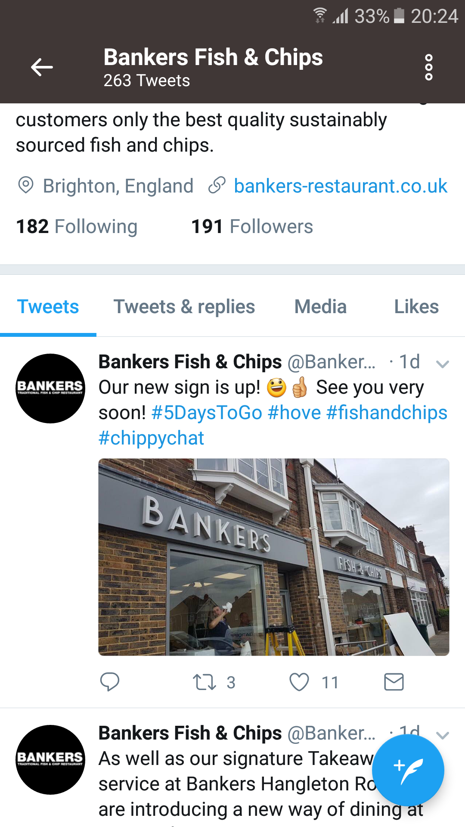465x827 pixels.
Task: View the 182 Following list
Action: [77, 227]
